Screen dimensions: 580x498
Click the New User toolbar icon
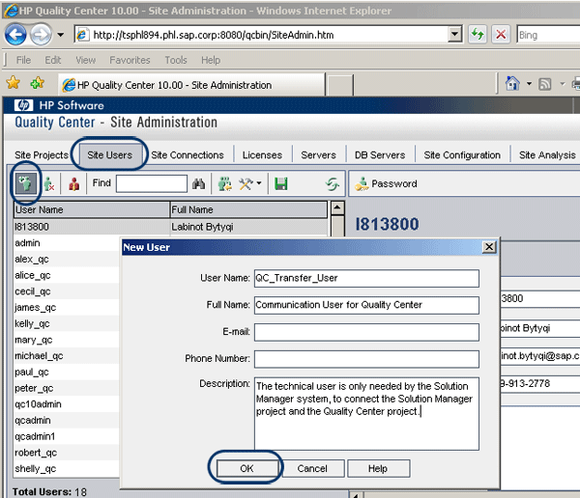(24, 183)
